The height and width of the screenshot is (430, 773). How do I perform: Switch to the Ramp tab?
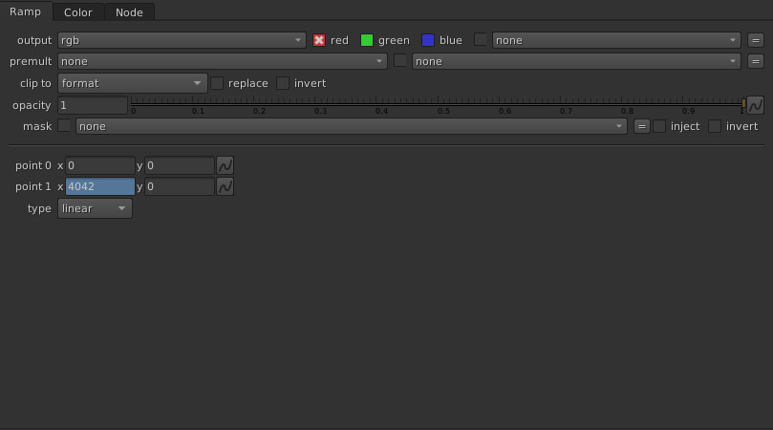coord(26,11)
